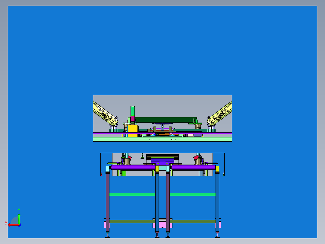Pick the light green base plate in upper view

(x=162, y=139)
